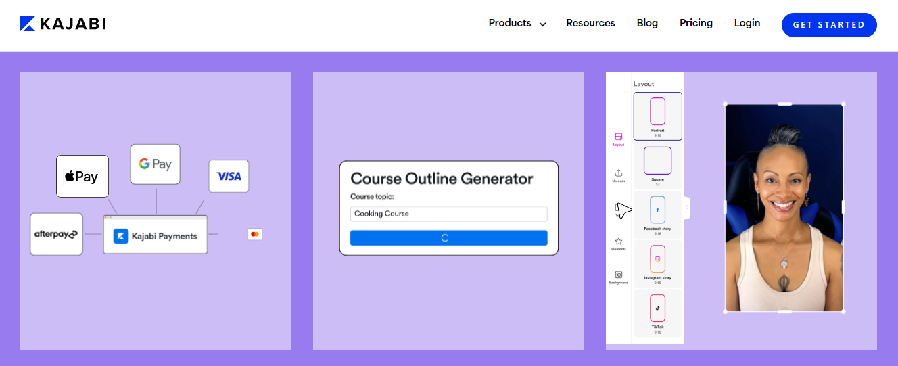
Task: Click the afterpay logo card
Action: pyautogui.click(x=56, y=234)
